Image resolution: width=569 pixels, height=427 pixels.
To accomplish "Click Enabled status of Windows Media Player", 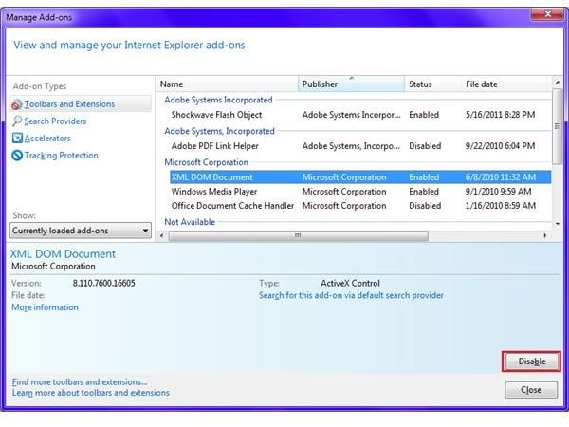I will [424, 192].
